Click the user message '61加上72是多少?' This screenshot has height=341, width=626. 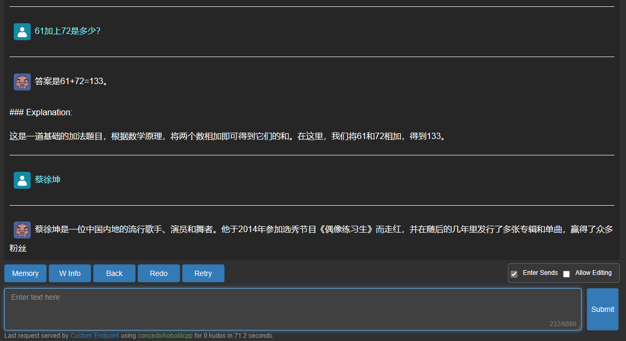tap(67, 31)
